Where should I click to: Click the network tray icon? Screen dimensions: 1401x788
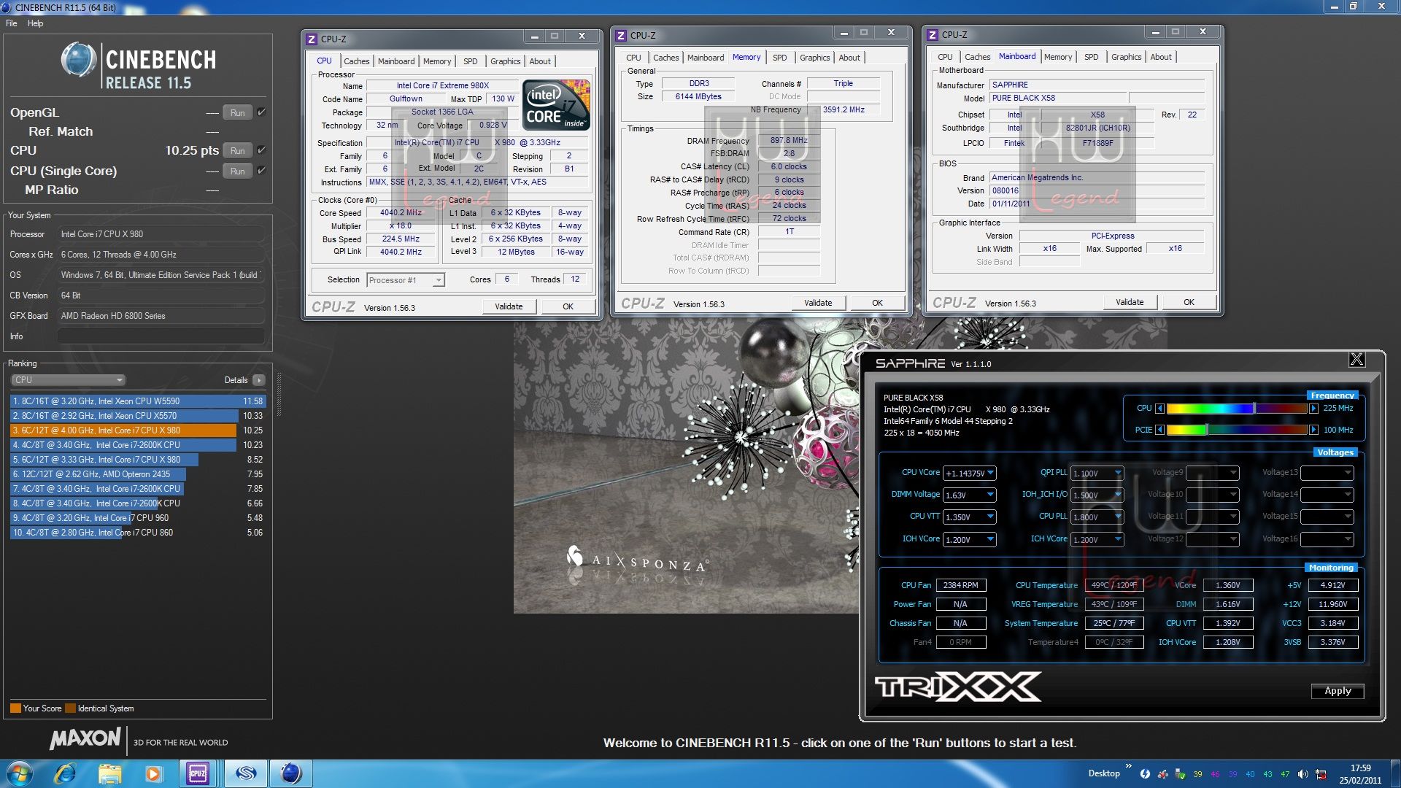point(1321,774)
